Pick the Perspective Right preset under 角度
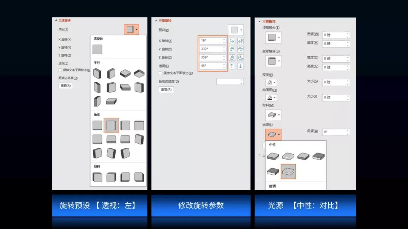408x229 pixels. tap(125, 125)
